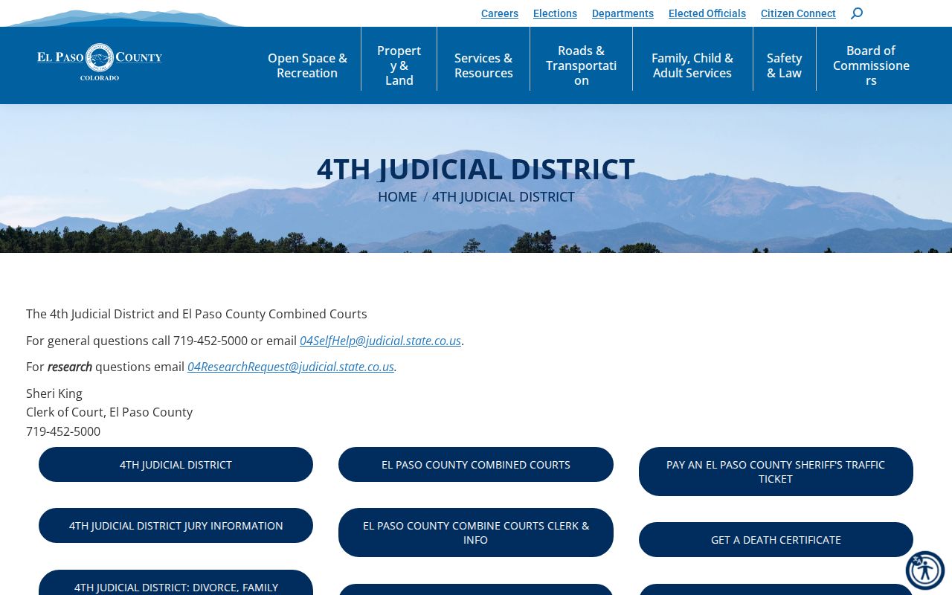This screenshot has height=595, width=952.
Task: Click the phone number under Clerk of Court
Action: (x=63, y=431)
